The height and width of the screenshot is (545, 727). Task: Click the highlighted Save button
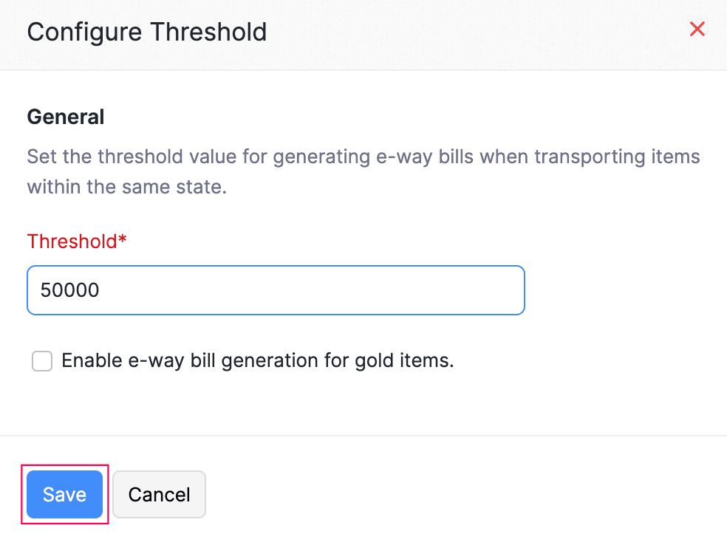coord(64,494)
